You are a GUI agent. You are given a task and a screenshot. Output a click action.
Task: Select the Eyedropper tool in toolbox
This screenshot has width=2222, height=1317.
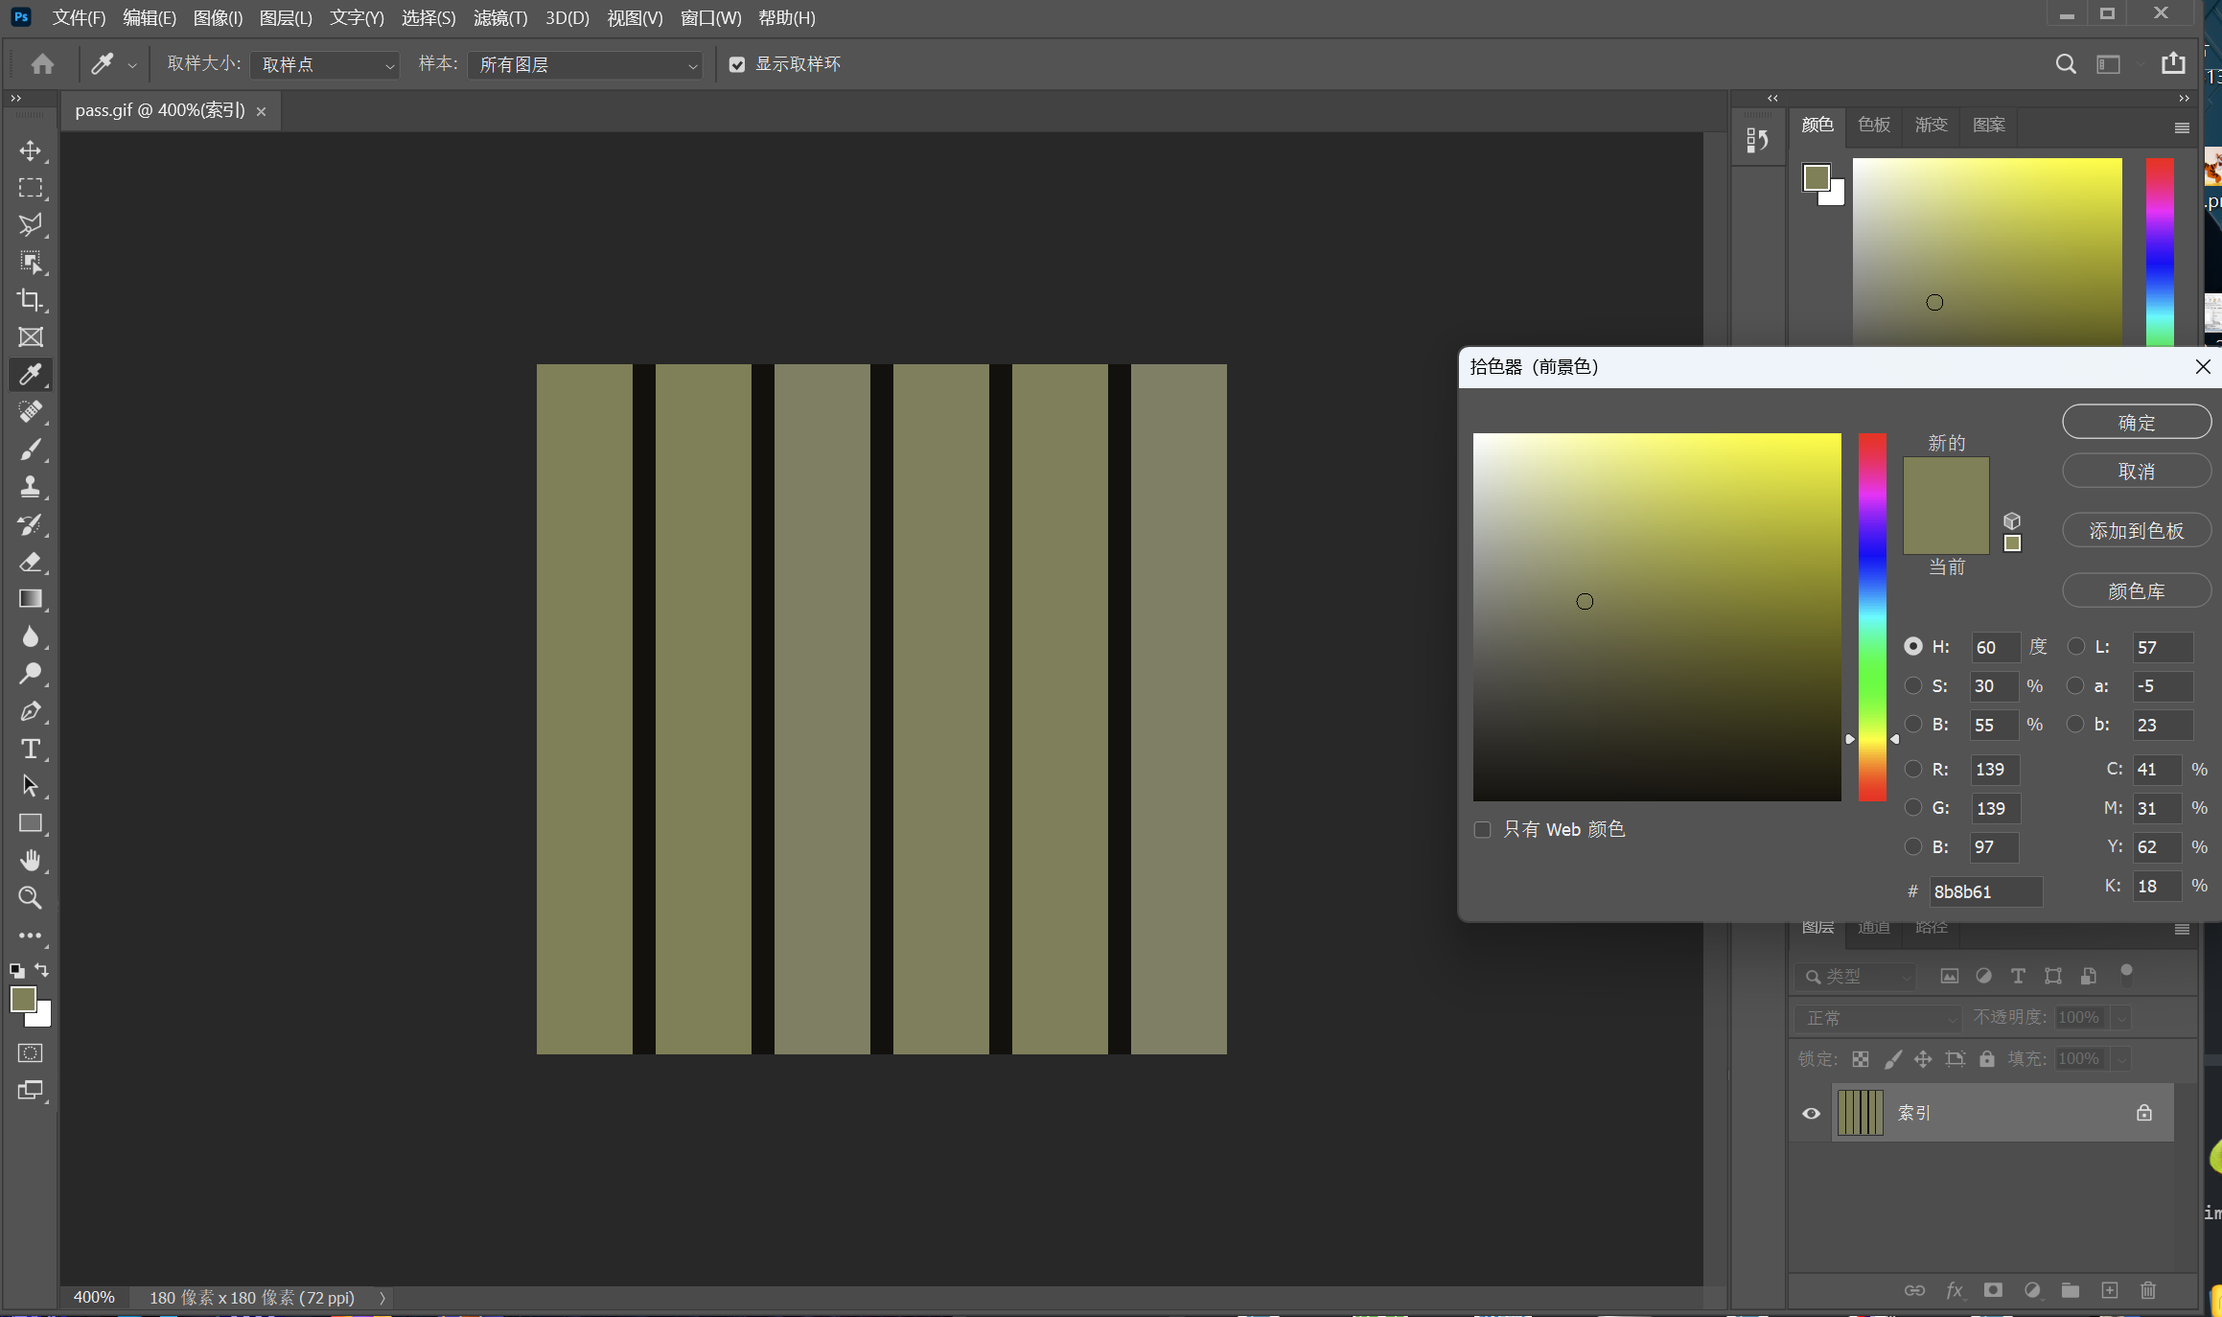tap(31, 375)
